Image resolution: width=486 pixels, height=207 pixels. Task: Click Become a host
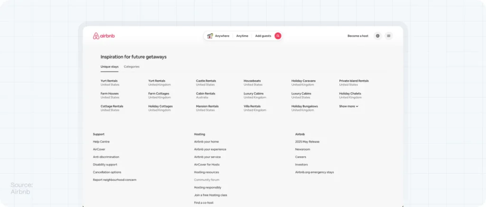coord(357,36)
